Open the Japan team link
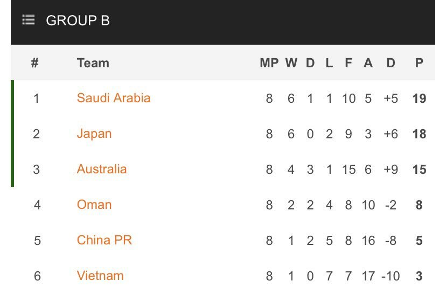Image resolution: width=446 pixels, height=295 pixels. [94, 134]
